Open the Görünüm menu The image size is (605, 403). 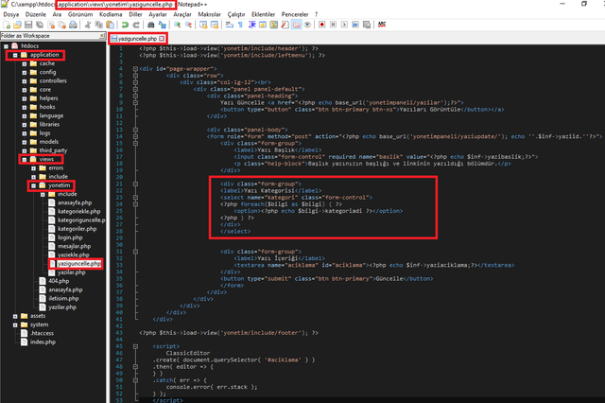tap(80, 14)
